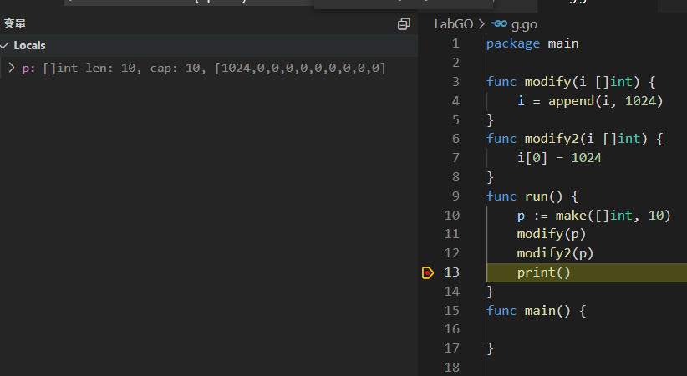The width and height of the screenshot is (687, 376).
Task: Click 'p := make([]int, 10)' line
Action: [x=593, y=216]
